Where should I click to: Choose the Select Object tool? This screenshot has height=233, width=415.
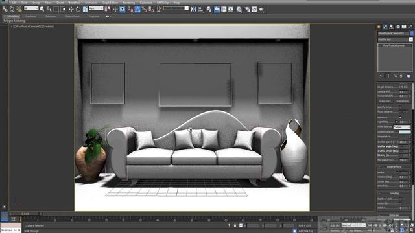coord(42,9)
